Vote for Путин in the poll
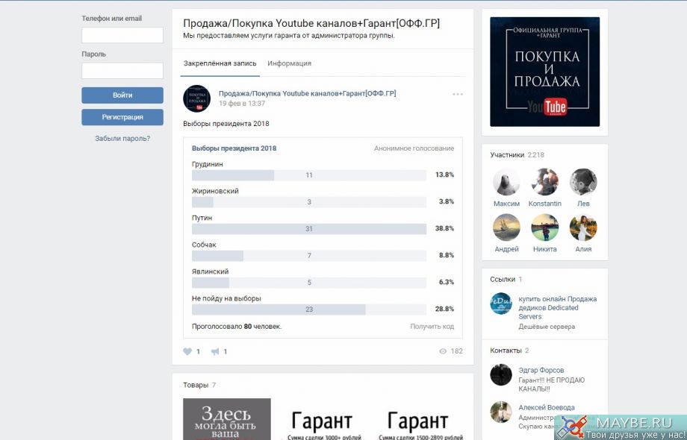This screenshot has width=687, height=440. click(309, 229)
